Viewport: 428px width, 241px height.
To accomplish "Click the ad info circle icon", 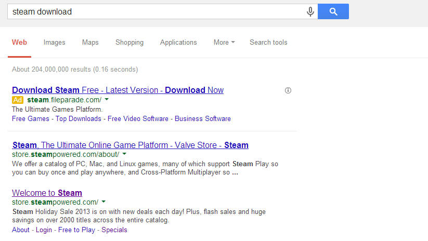I will [x=288, y=90].
